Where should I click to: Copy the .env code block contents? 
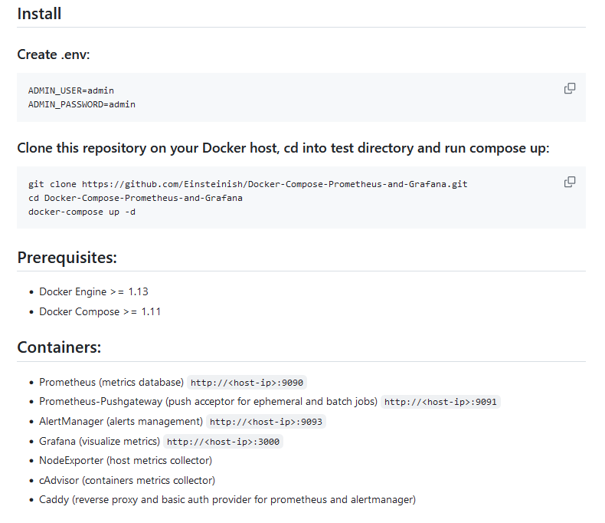click(570, 88)
